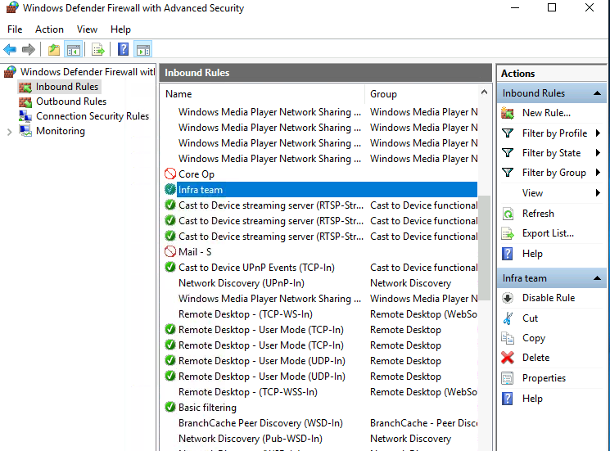
Task: Click Refresh in Actions
Action: (538, 214)
